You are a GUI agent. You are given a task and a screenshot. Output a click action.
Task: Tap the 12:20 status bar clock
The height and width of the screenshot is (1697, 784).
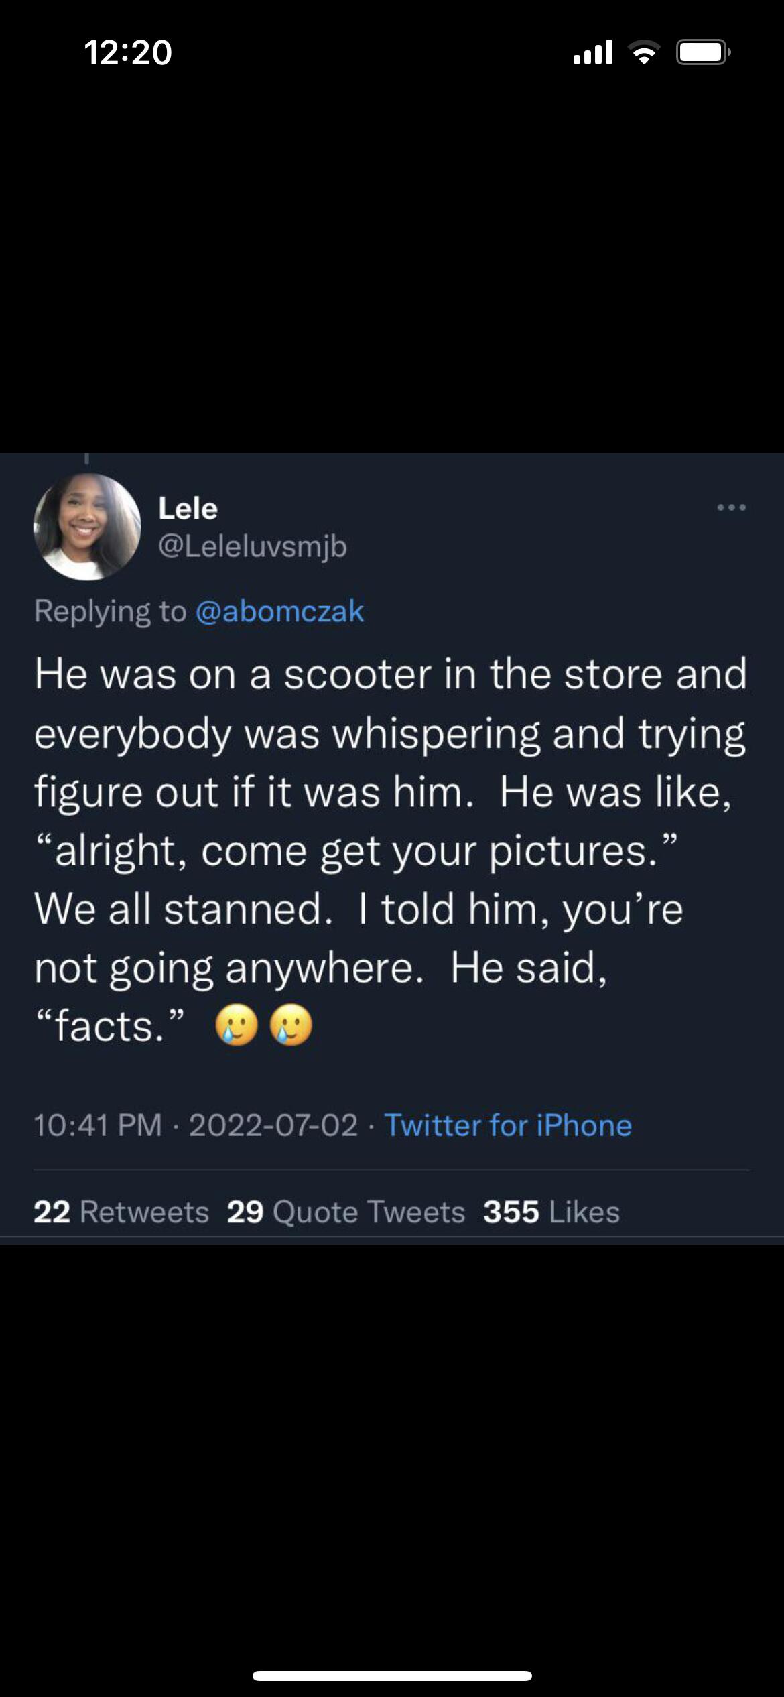click(128, 52)
